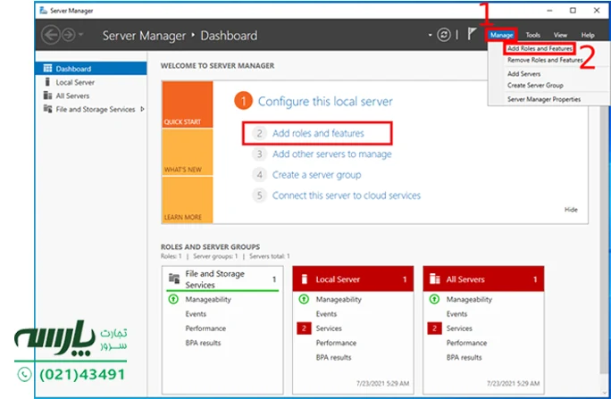Open Services in Local Server tile

(329, 328)
